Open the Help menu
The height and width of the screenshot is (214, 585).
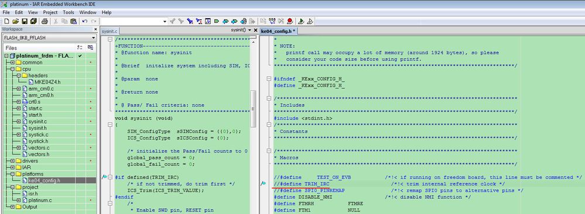click(107, 12)
